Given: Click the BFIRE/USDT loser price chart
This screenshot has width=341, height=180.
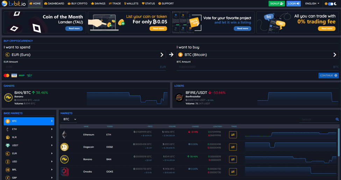Looking at the screenshot, I should [298, 99].
